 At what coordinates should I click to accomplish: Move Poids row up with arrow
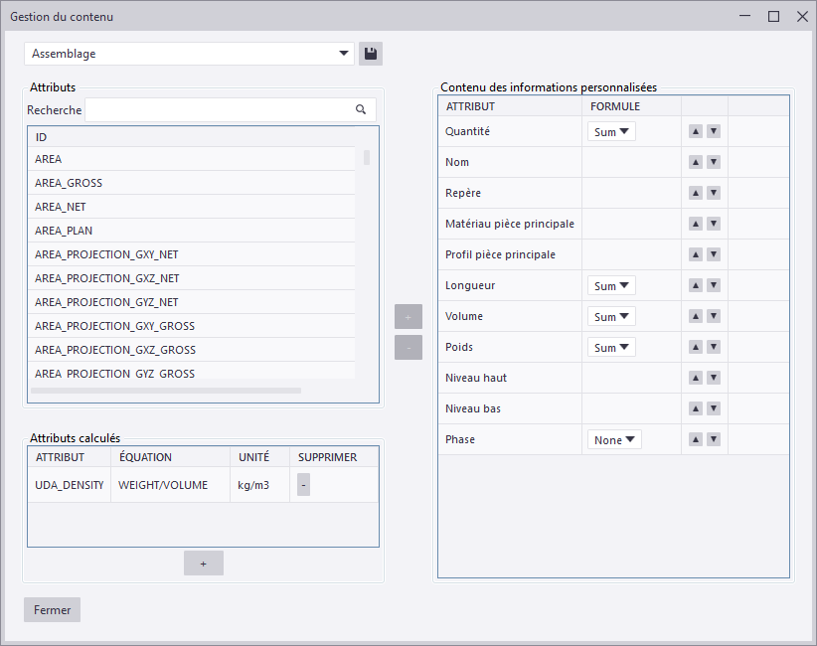click(696, 347)
